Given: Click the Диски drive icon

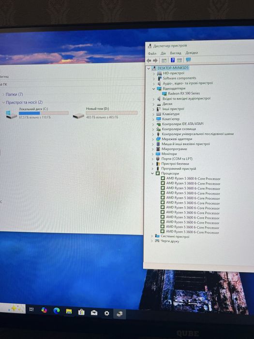Looking at the screenshot, I should (x=159, y=104).
